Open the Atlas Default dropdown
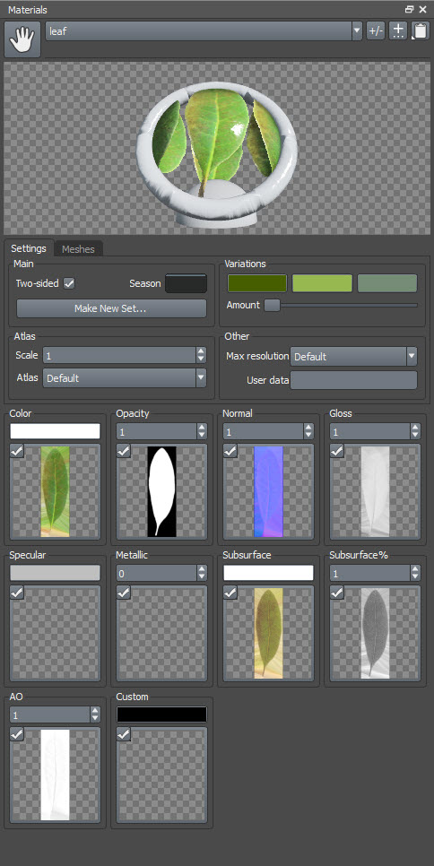The image size is (434, 866). 125,378
